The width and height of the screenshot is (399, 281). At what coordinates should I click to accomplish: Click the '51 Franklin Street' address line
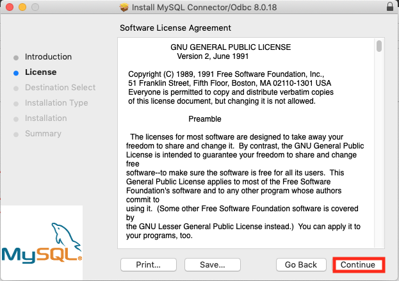[x=229, y=83]
